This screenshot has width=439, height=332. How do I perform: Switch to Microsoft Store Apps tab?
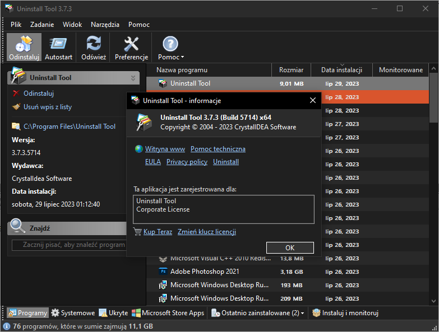[168, 313]
